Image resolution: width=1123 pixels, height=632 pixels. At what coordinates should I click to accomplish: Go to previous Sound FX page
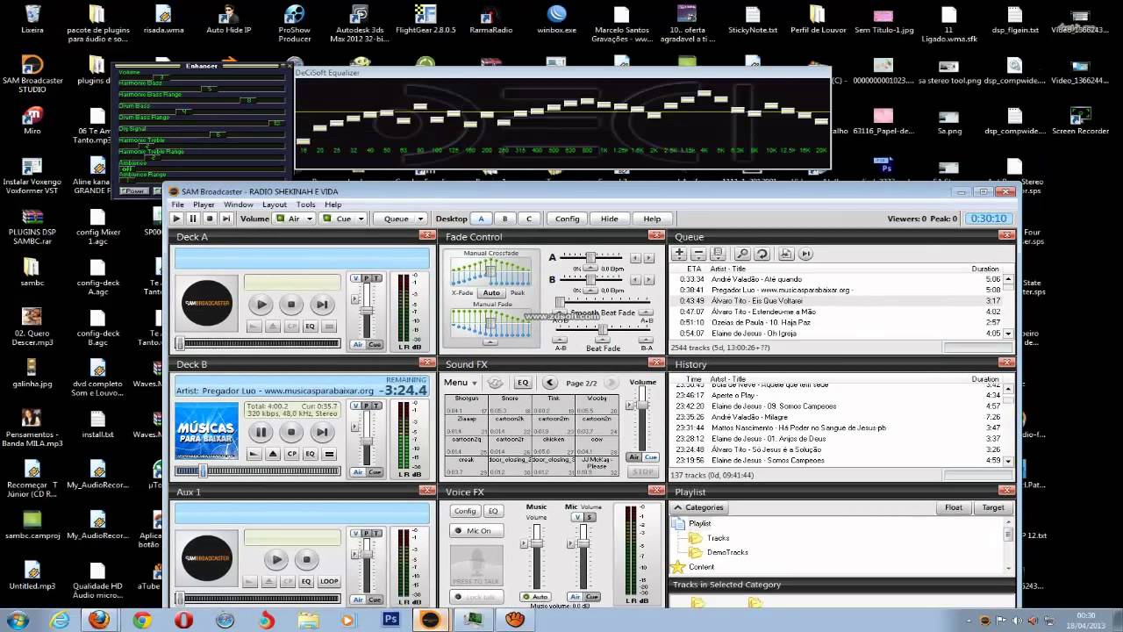click(550, 383)
